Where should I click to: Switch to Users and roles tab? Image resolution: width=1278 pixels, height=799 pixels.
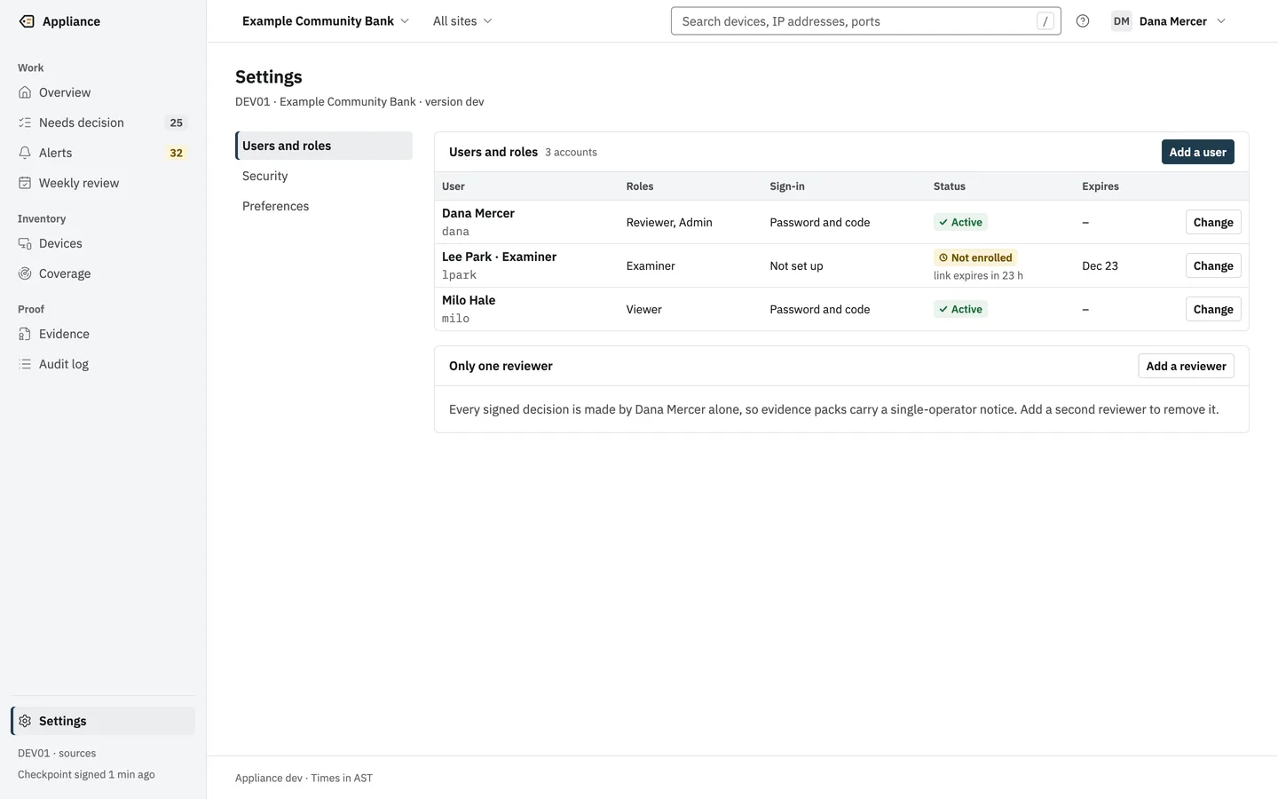coord(324,146)
